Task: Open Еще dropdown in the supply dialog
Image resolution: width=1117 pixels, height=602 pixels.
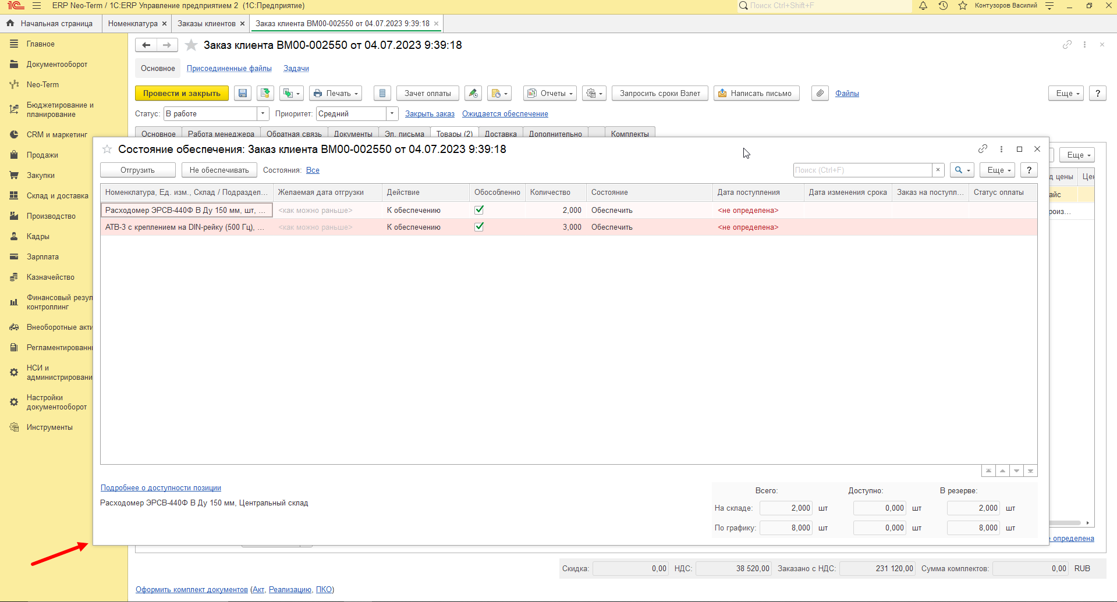Action: point(998,170)
